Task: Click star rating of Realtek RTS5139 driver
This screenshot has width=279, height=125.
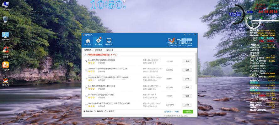Action: pos(91,80)
